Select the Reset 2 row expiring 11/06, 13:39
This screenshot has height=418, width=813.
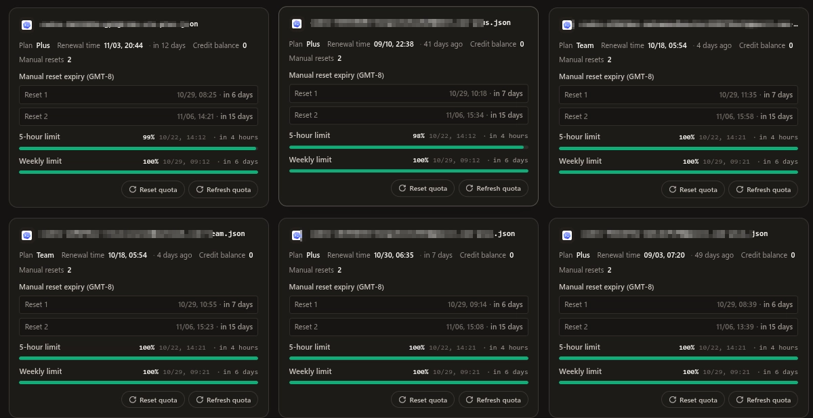point(679,327)
